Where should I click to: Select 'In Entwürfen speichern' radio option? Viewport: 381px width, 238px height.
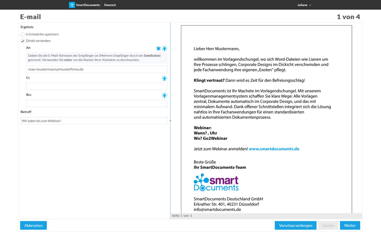click(x=23, y=34)
